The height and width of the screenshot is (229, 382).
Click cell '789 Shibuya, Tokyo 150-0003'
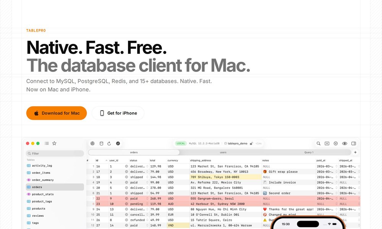226,177
